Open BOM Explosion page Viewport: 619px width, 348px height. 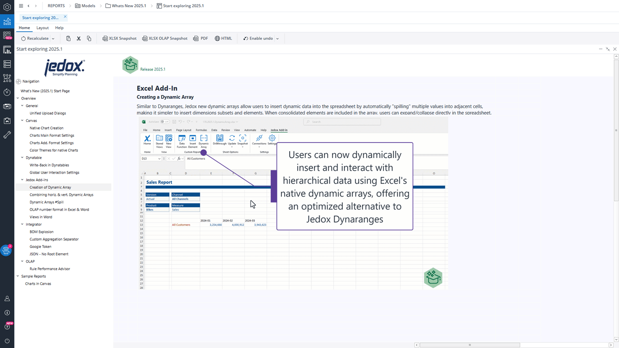click(42, 232)
